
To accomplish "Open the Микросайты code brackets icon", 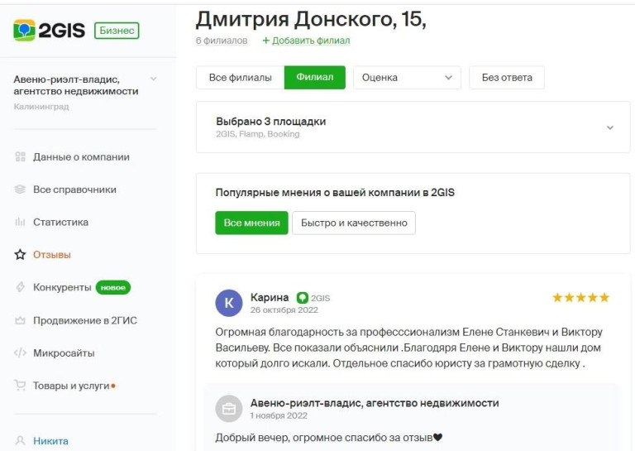I will pyautogui.click(x=20, y=353).
